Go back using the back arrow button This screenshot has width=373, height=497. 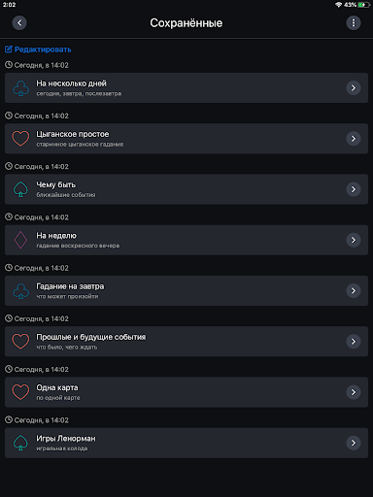point(19,23)
